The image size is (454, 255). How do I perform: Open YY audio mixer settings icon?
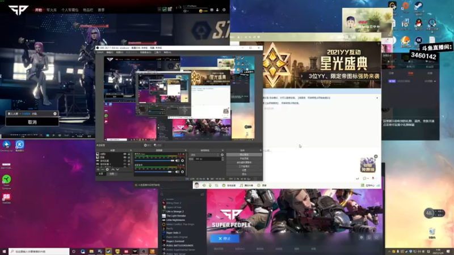[216, 185]
